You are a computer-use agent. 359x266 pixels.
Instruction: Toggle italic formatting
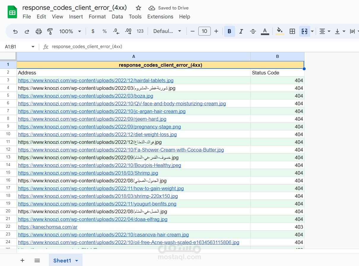241,31
